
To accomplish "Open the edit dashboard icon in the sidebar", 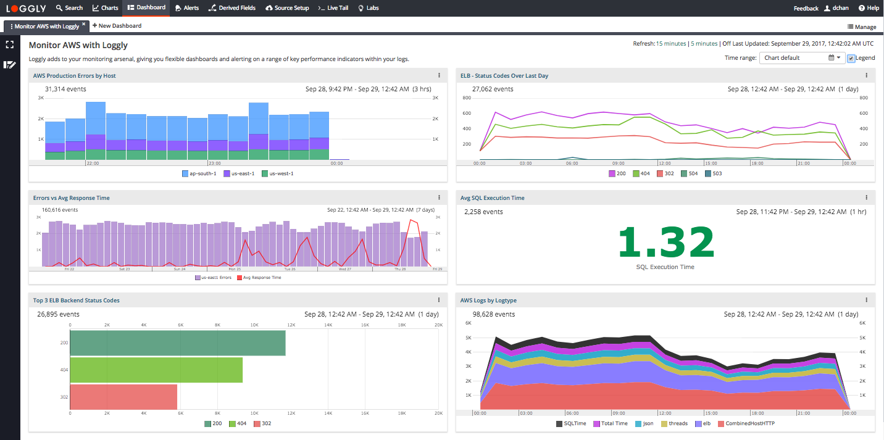I will point(9,65).
